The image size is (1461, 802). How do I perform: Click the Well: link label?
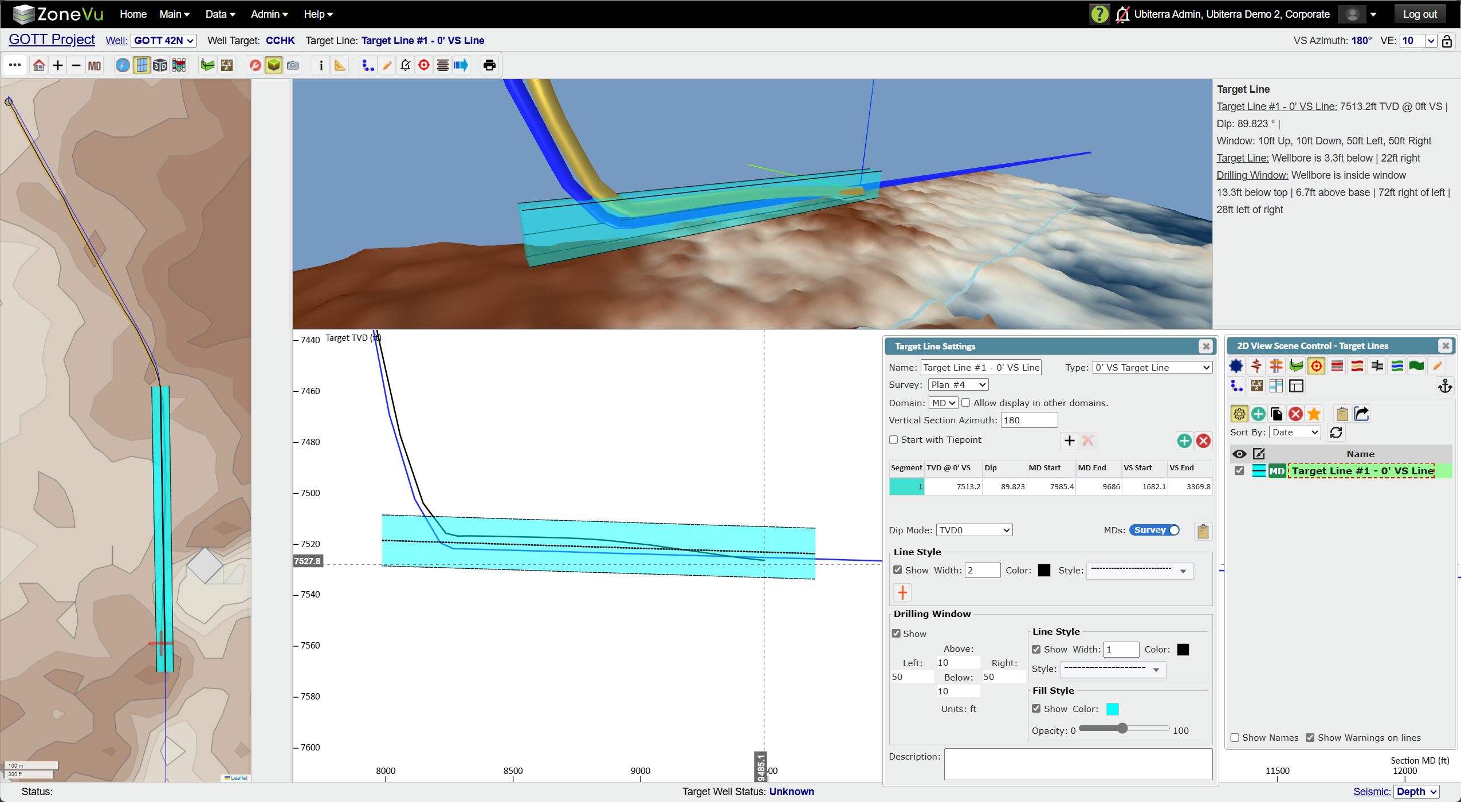(x=116, y=41)
